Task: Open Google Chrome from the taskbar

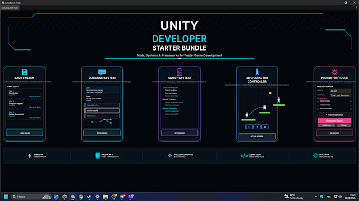Action: (x=81, y=196)
